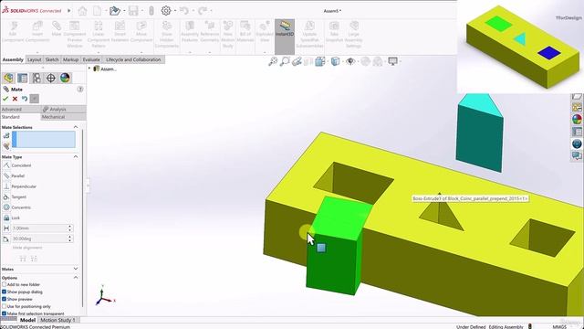Select the Lock mate type
The width and height of the screenshot is (584, 329).
pyautogui.click(x=12, y=218)
